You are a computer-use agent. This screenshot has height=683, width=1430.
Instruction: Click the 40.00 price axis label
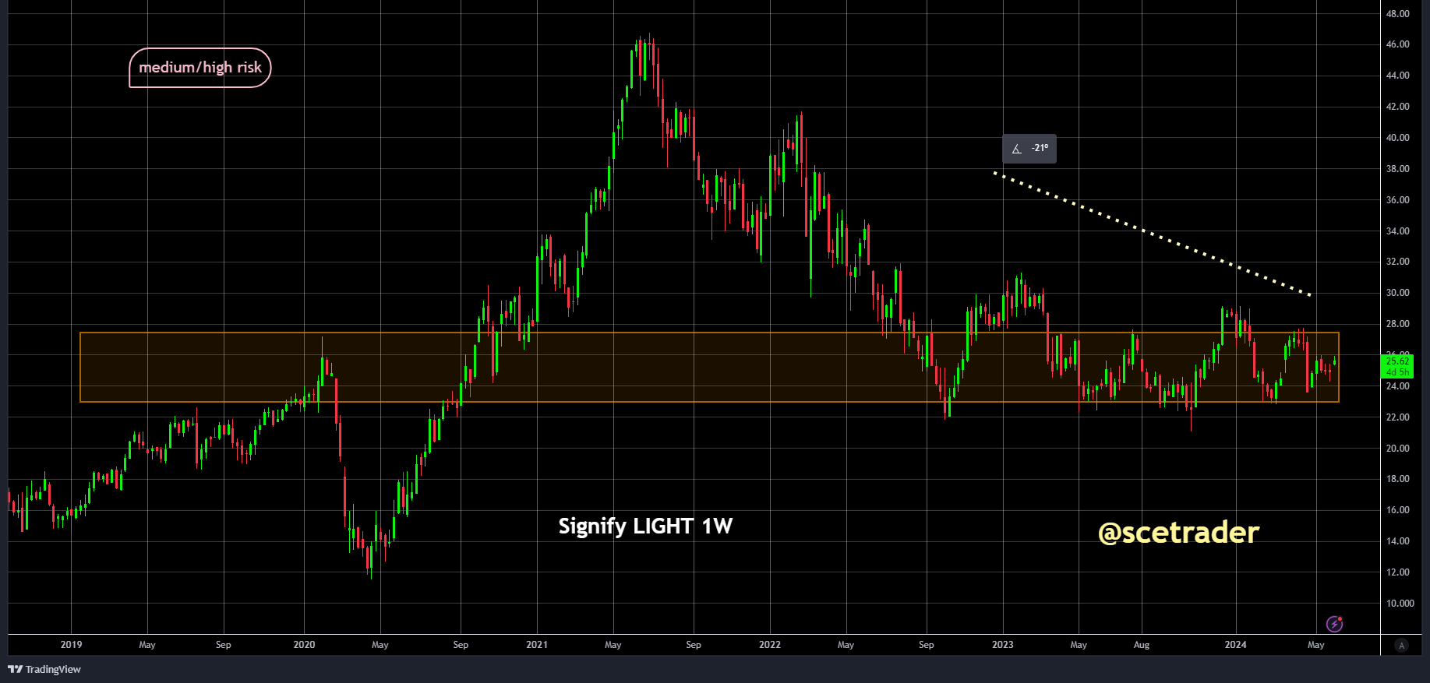click(x=1397, y=138)
